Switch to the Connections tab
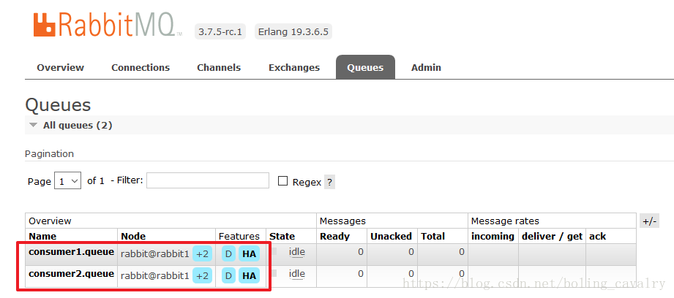This screenshot has width=674, height=298. (x=141, y=68)
